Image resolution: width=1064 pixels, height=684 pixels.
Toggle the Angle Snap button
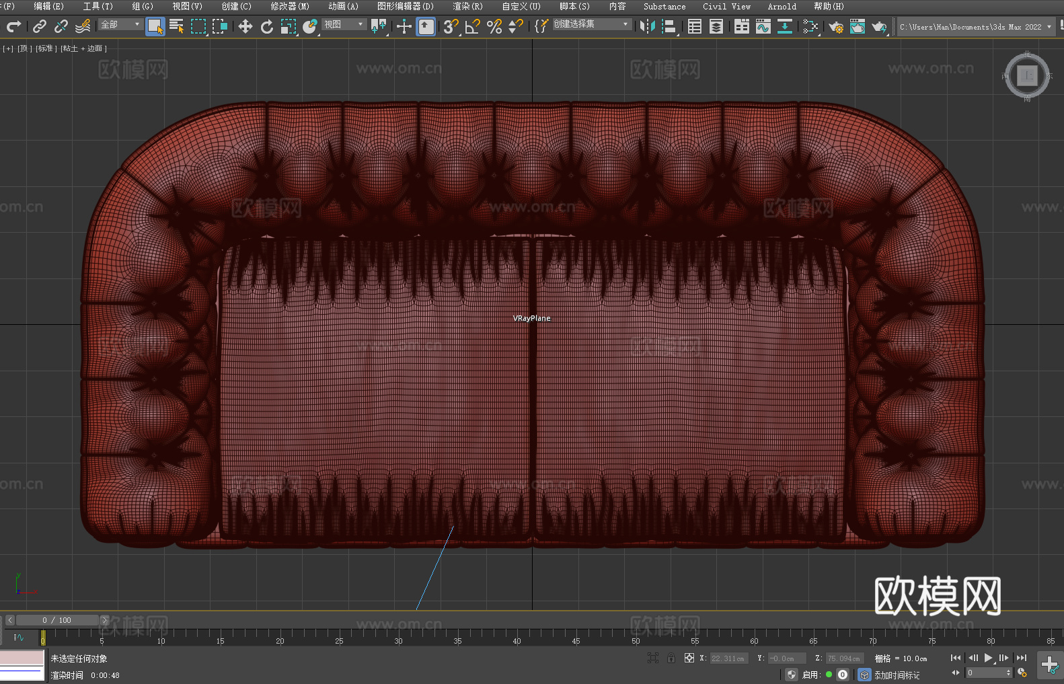(472, 26)
